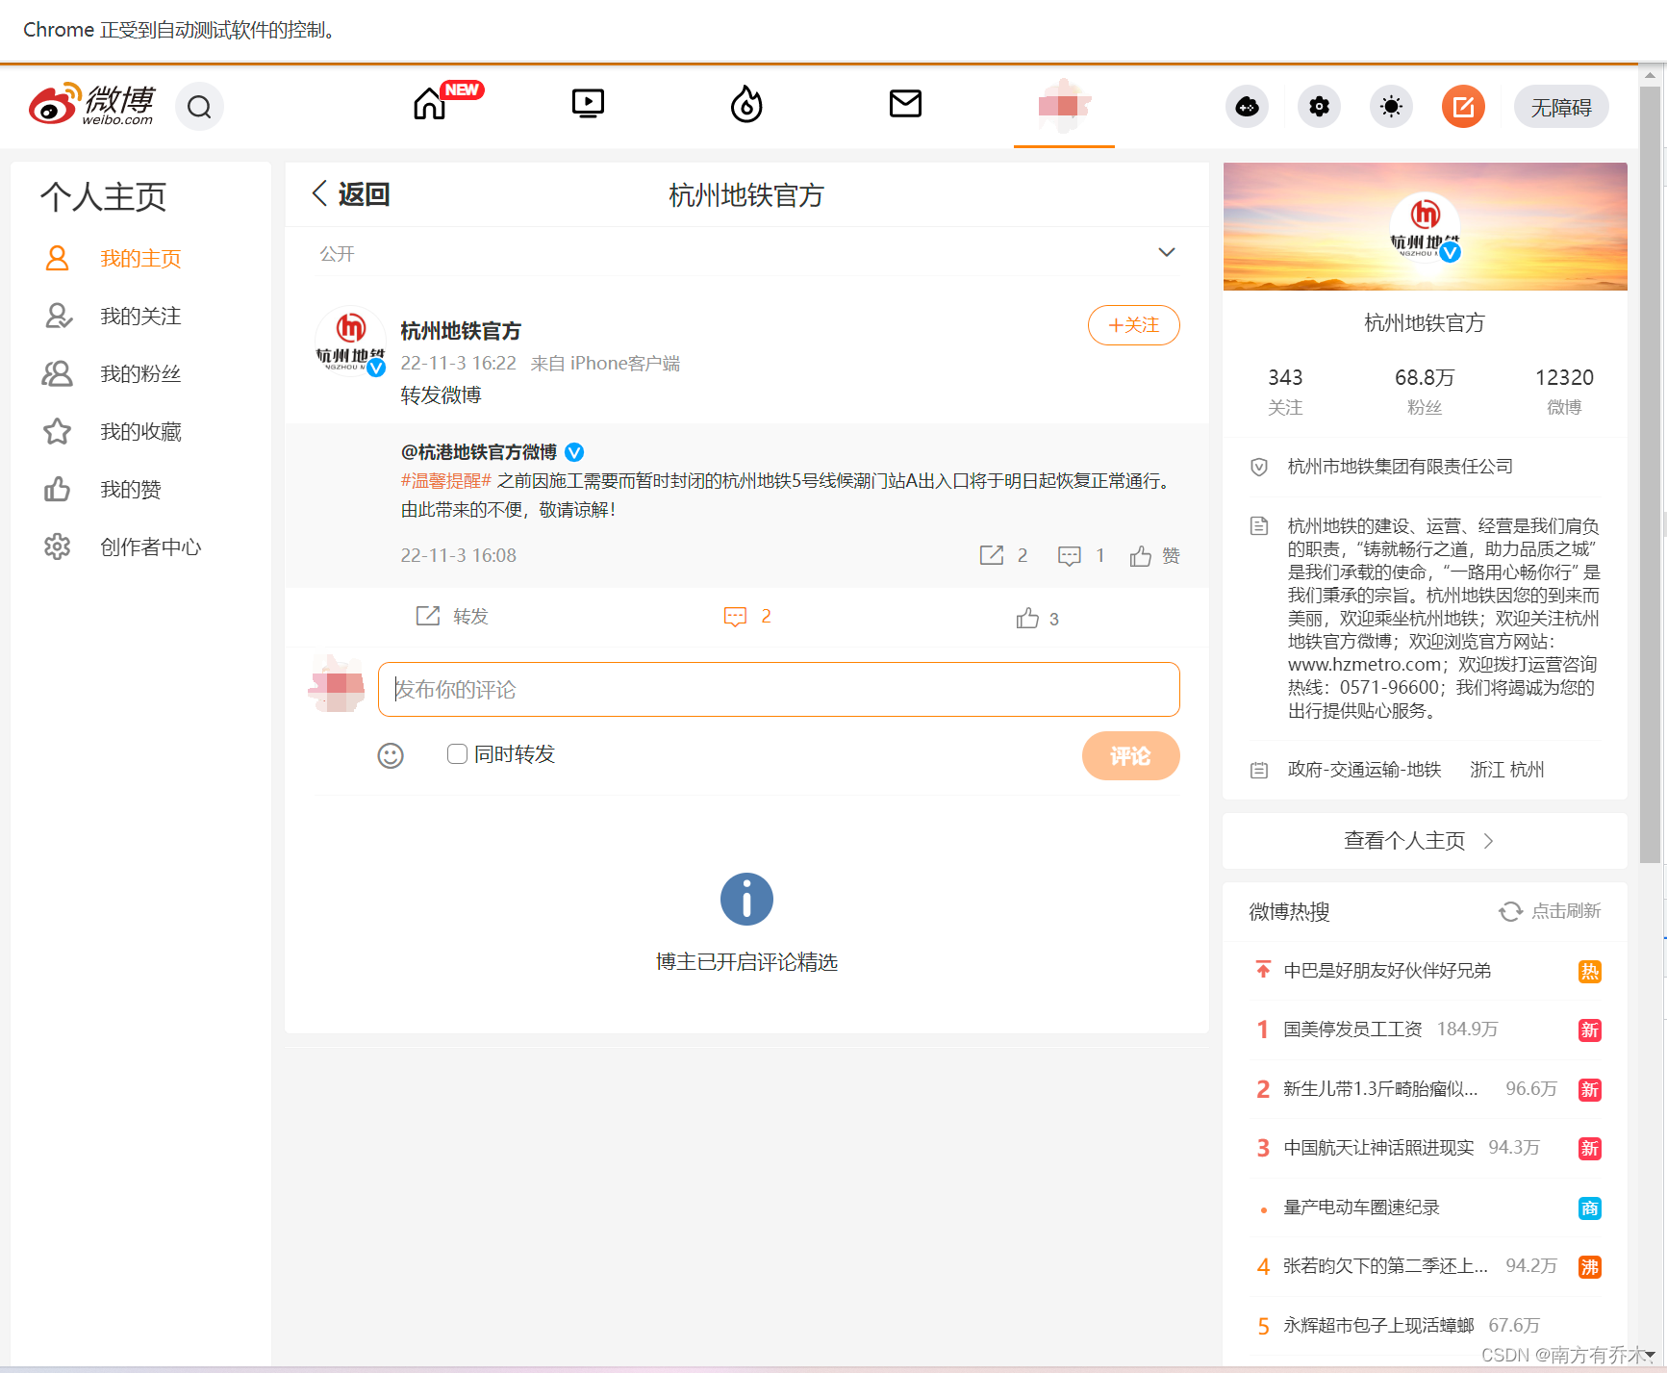Click the +关注 follow button
The width and height of the screenshot is (1667, 1373).
coord(1133,325)
